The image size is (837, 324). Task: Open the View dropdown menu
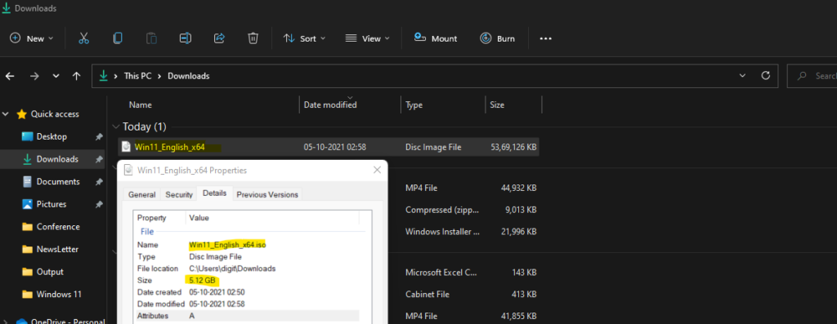(367, 38)
